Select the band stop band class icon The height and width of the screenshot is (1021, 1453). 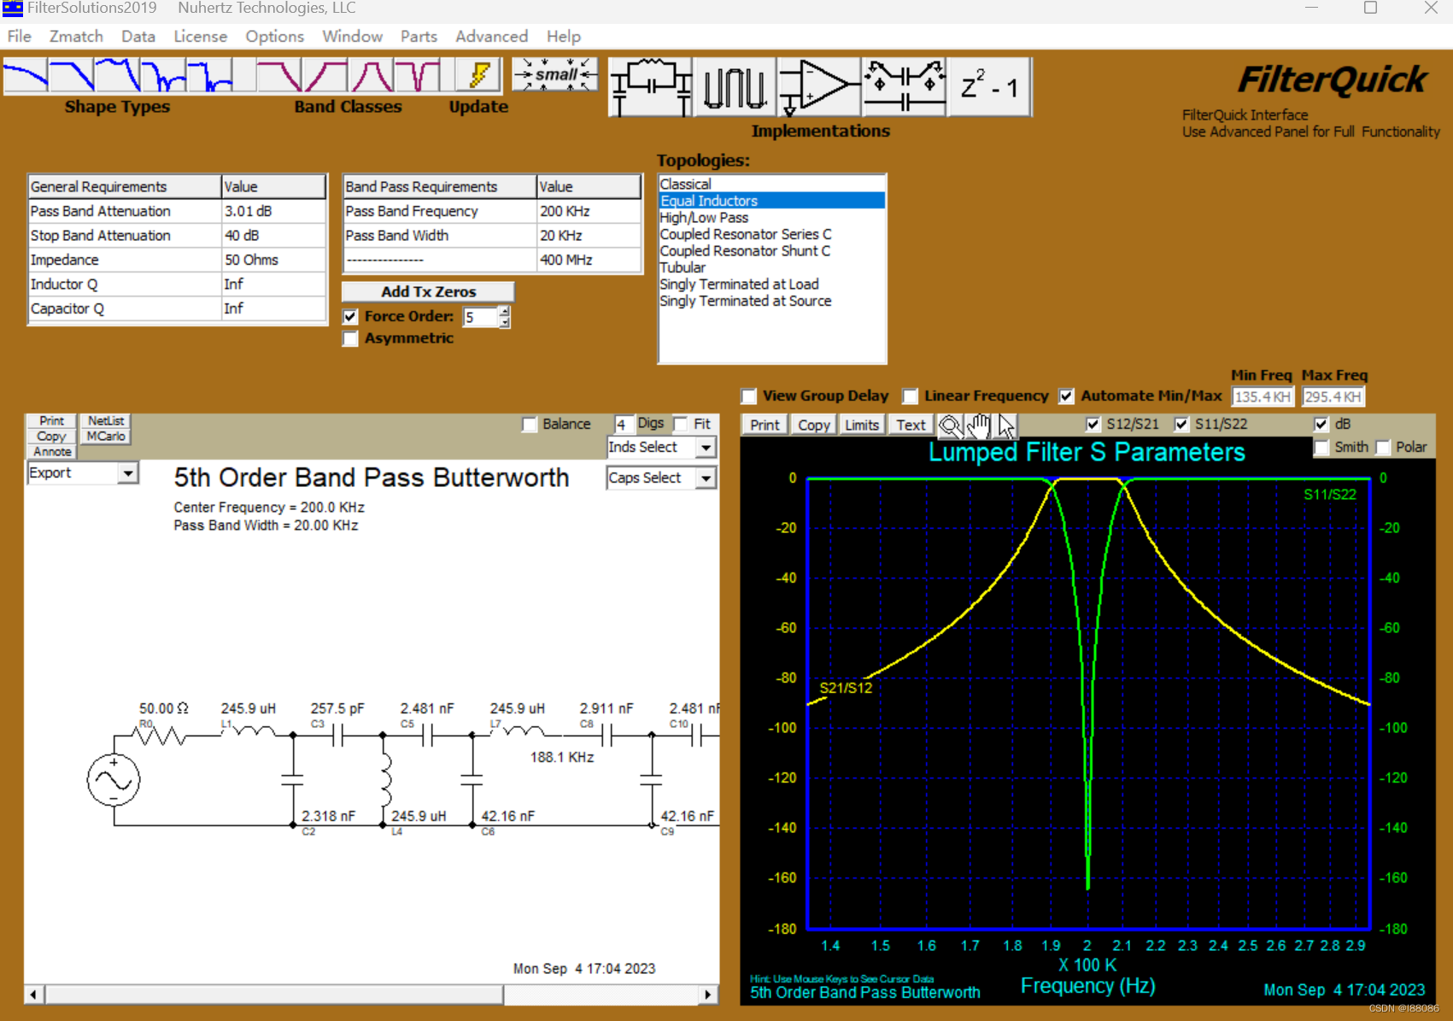pyautogui.click(x=418, y=75)
